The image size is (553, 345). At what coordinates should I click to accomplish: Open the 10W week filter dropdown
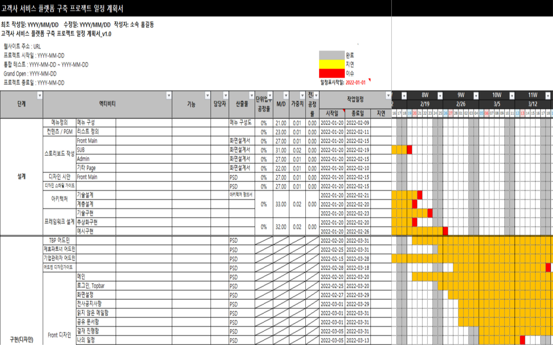(x=512, y=96)
